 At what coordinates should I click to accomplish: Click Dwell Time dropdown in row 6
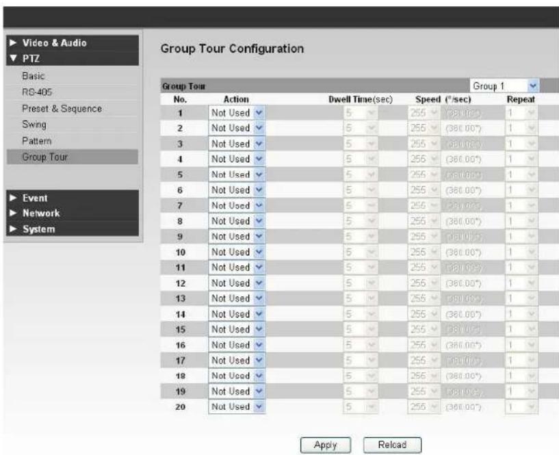[x=361, y=190]
